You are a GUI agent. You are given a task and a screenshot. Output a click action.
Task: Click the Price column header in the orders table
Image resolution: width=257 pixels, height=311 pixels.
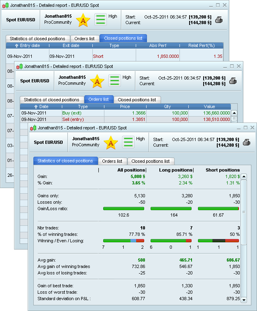coord(125,107)
